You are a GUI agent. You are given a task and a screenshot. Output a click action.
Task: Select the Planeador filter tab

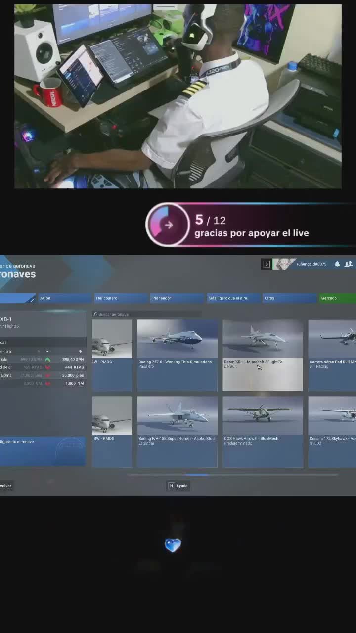click(x=177, y=298)
